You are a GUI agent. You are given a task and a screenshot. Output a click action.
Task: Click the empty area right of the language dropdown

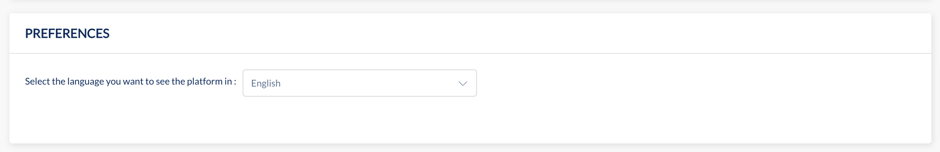(703, 83)
